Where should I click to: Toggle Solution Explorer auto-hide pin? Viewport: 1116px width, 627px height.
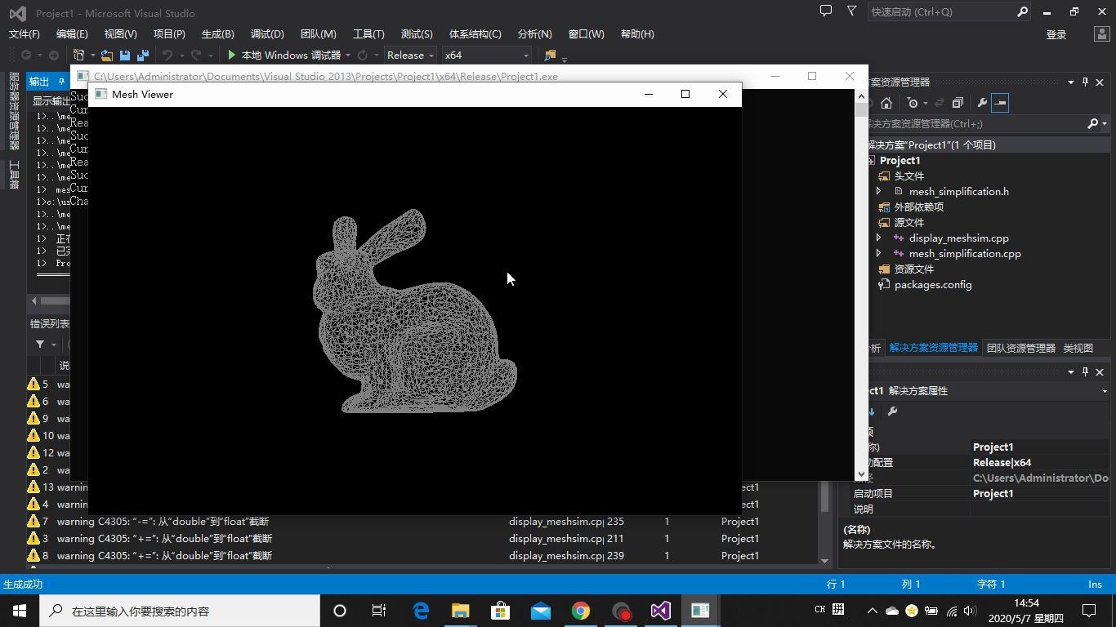click(1086, 82)
